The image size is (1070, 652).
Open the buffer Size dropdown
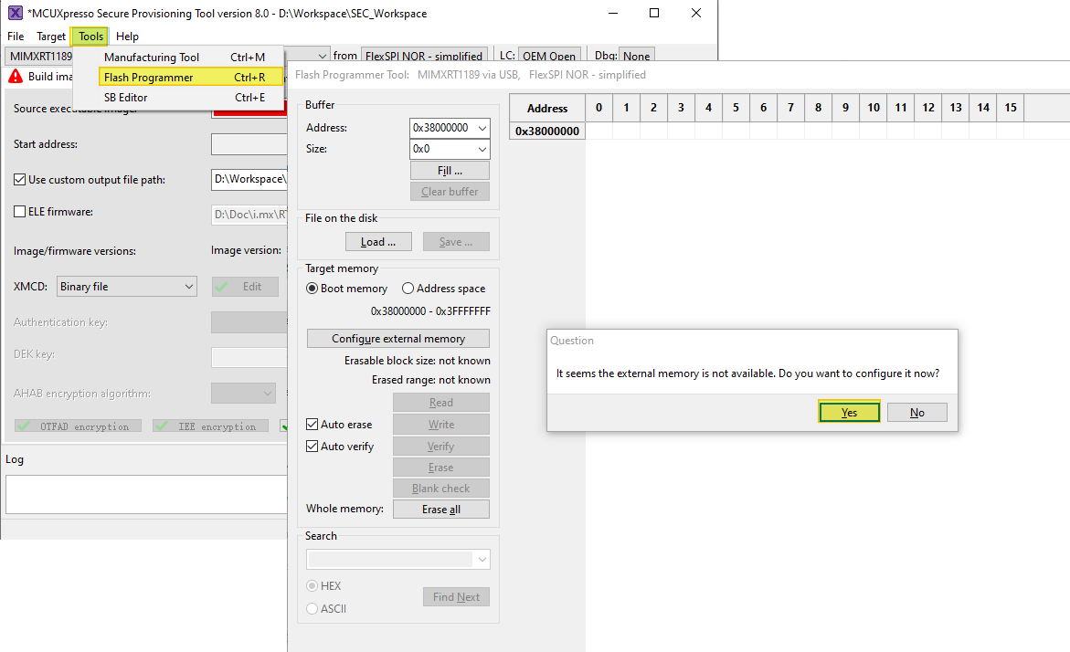tap(482, 149)
